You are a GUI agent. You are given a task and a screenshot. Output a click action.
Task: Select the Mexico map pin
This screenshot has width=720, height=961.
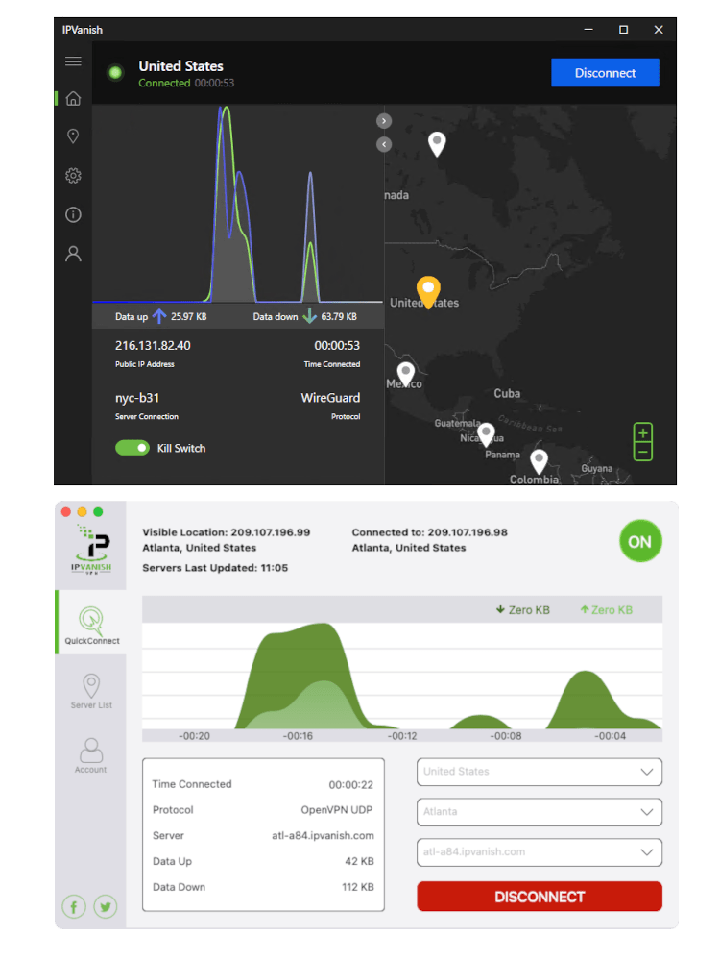405,374
